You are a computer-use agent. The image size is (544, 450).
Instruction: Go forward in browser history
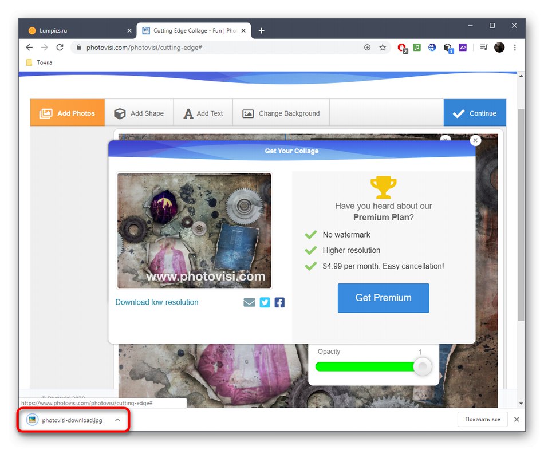coord(45,47)
